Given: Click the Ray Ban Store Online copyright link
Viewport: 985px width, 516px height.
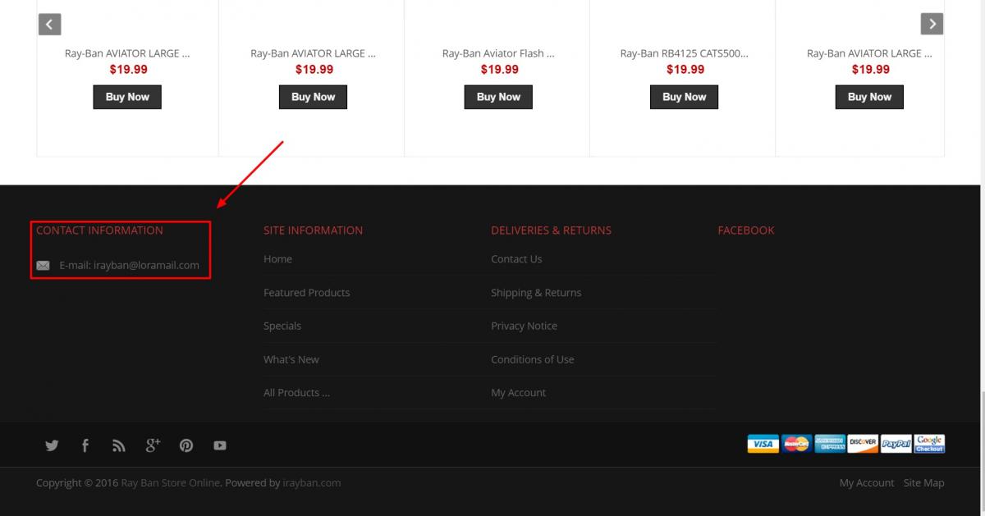Looking at the screenshot, I should (x=170, y=483).
